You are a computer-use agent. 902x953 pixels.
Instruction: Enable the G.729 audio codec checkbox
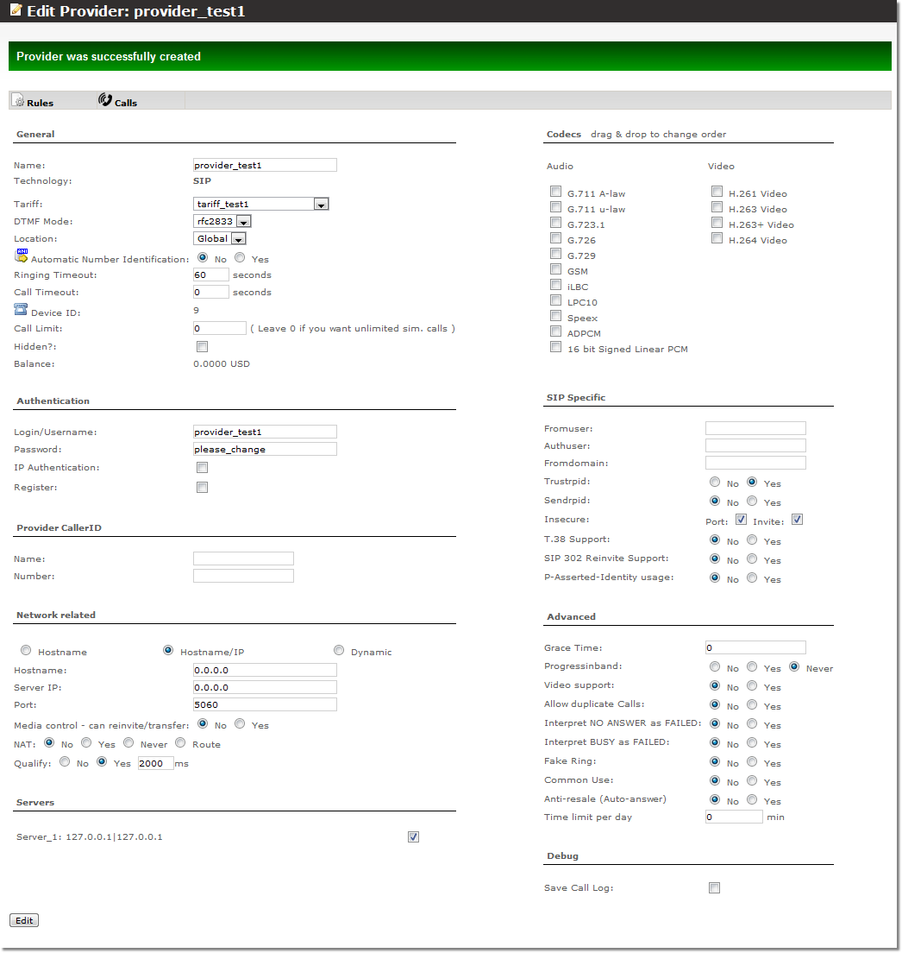click(x=556, y=254)
